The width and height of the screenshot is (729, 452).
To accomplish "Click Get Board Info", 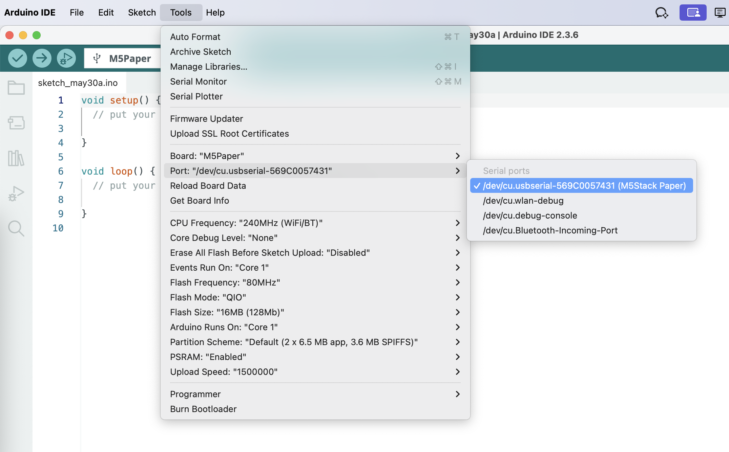I will point(315,200).
